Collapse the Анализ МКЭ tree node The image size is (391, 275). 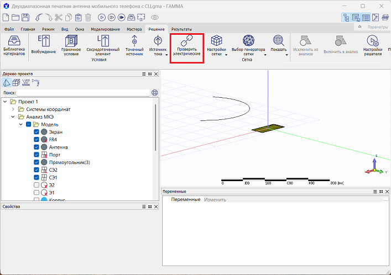click(13, 117)
